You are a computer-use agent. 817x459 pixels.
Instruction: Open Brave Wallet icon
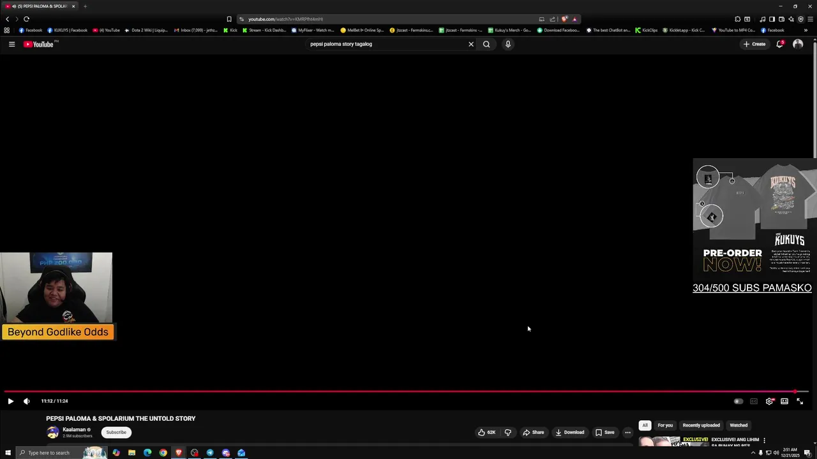click(781, 19)
